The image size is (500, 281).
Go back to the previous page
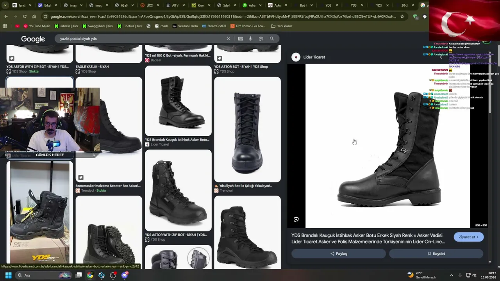click(x=6, y=16)
